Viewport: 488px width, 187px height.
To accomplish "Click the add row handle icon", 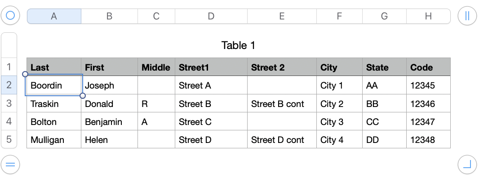I will coord(10,165).
